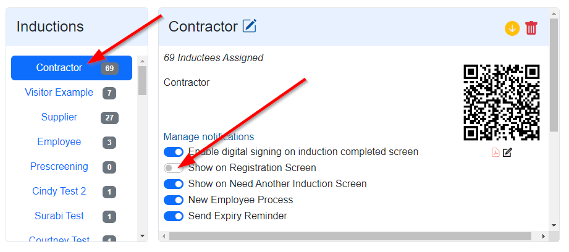569x252 pixels.
Task: Disable the New Employee Process switch
Action: 174,200
